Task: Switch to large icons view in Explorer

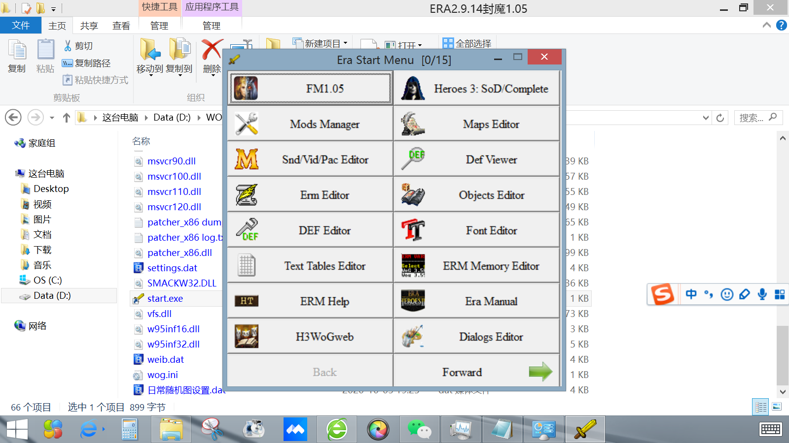Action: pyautogui.click(x=777, y=407)
